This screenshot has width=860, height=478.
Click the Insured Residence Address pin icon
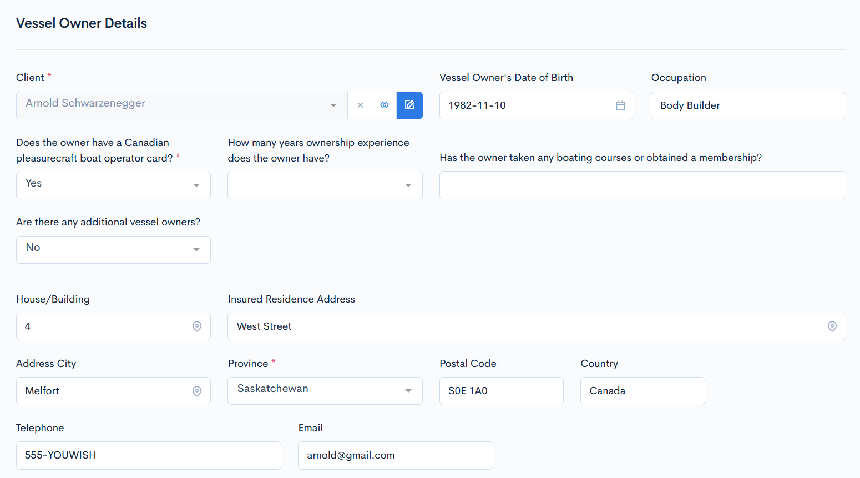click(832, 326)
